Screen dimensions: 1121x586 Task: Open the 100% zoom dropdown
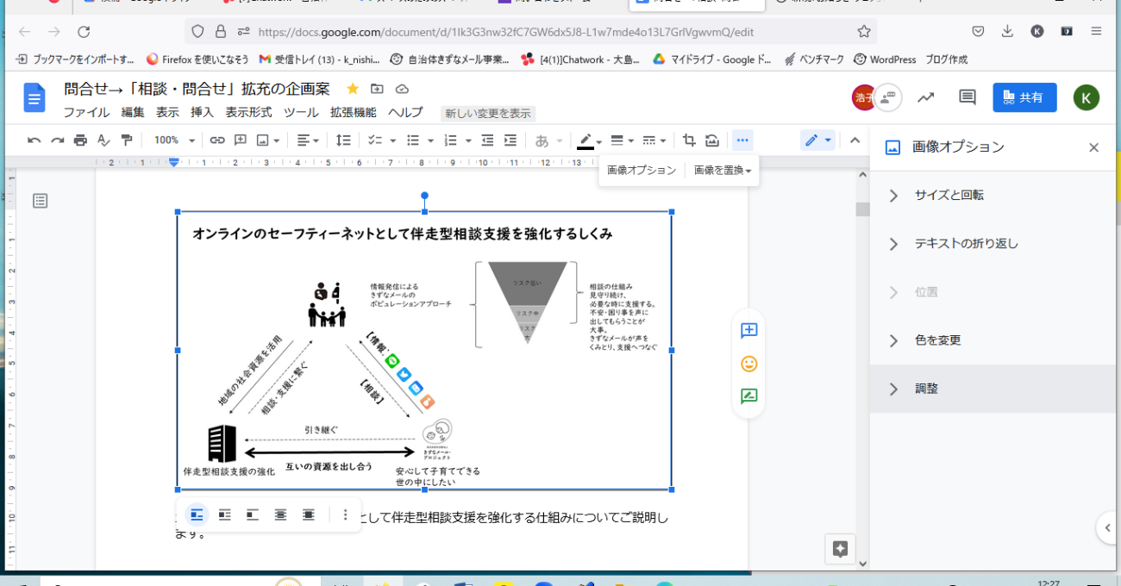click(174, 140)
